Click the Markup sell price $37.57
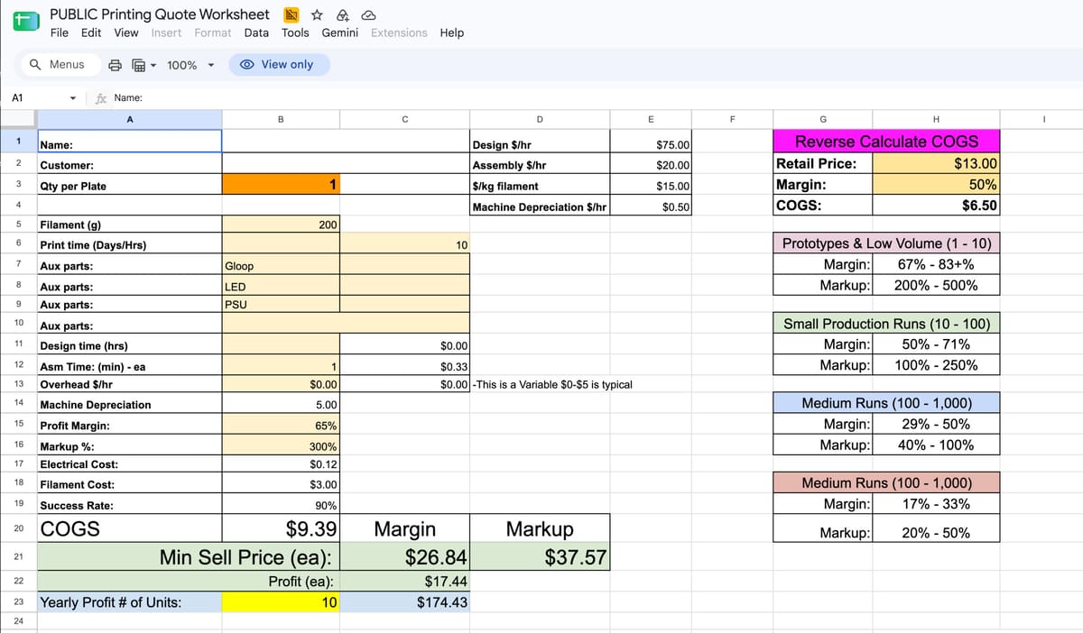 click(540, 557)
